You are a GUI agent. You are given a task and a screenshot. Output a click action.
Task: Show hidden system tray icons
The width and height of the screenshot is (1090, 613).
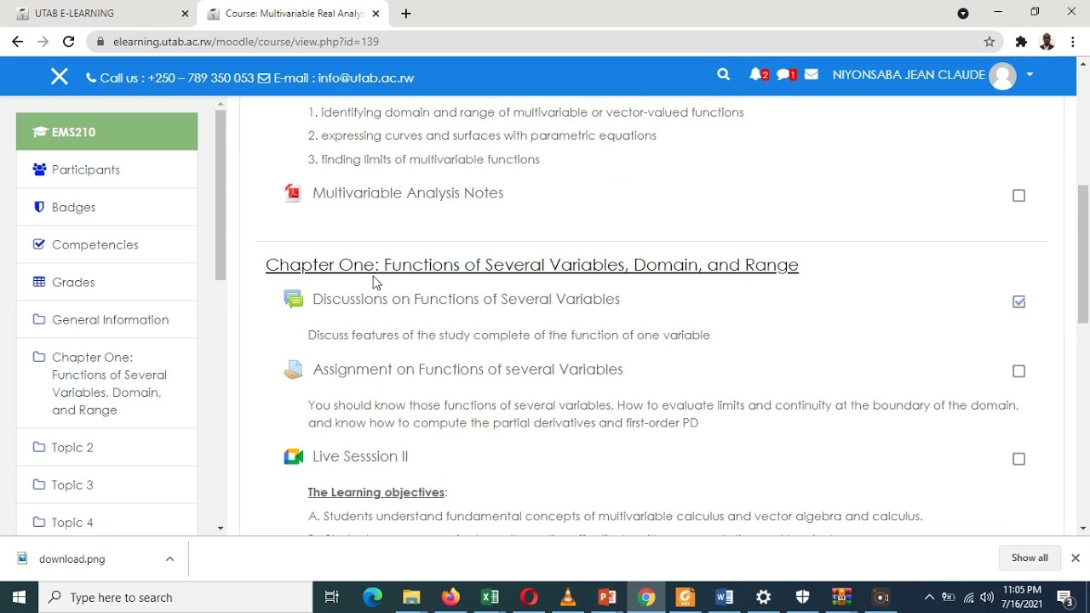click(929, 597)
